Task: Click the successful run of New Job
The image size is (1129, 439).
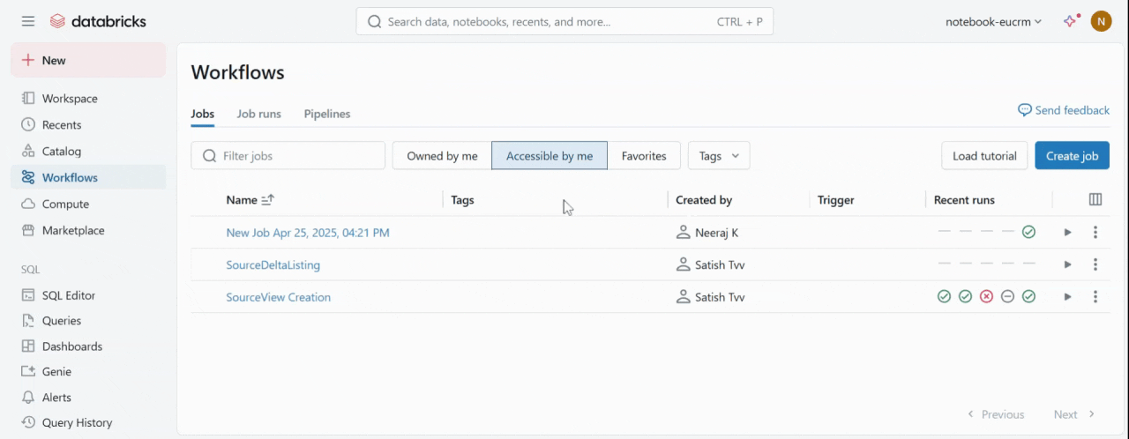Action: click(x=1028, y=232)
